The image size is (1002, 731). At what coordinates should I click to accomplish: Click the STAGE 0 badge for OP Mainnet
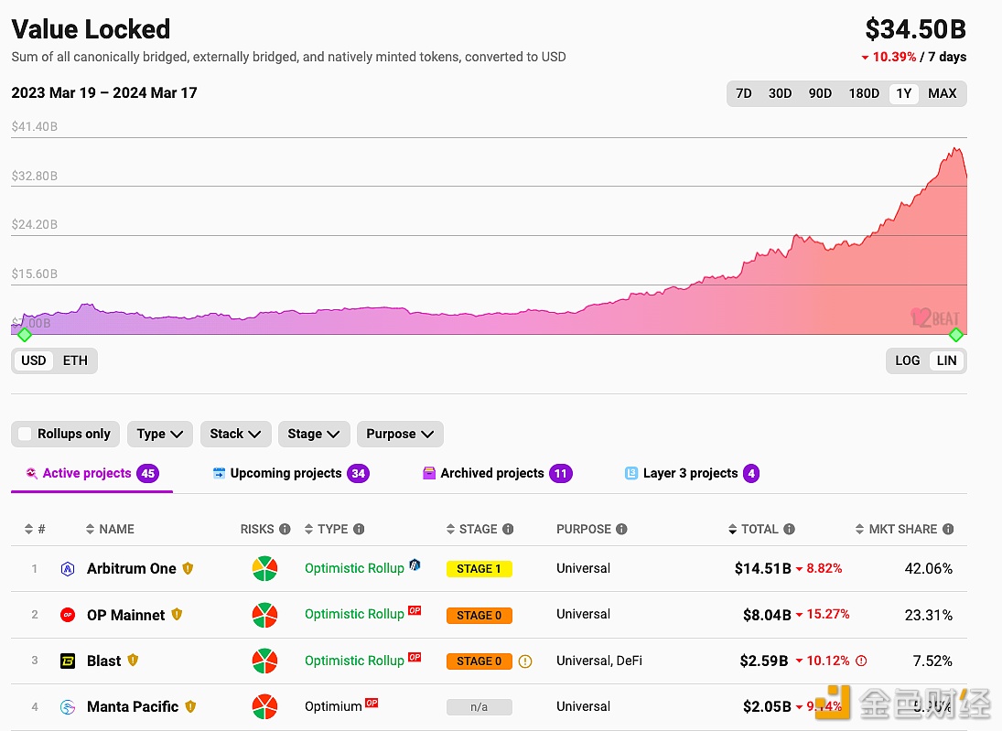pyautogui.click(x=479, y=616)
